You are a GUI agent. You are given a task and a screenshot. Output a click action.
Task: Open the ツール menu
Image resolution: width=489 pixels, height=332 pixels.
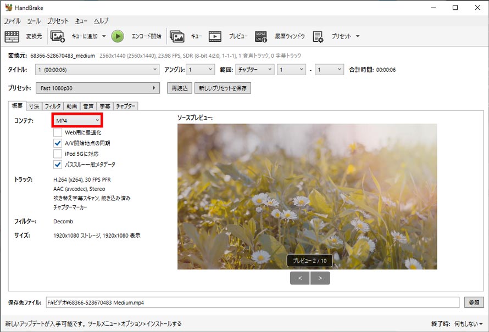point(34,21)
